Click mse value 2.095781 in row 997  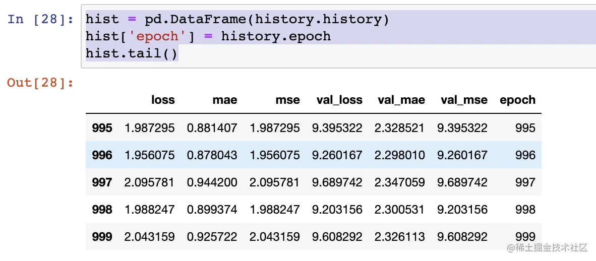click(274, 182)
